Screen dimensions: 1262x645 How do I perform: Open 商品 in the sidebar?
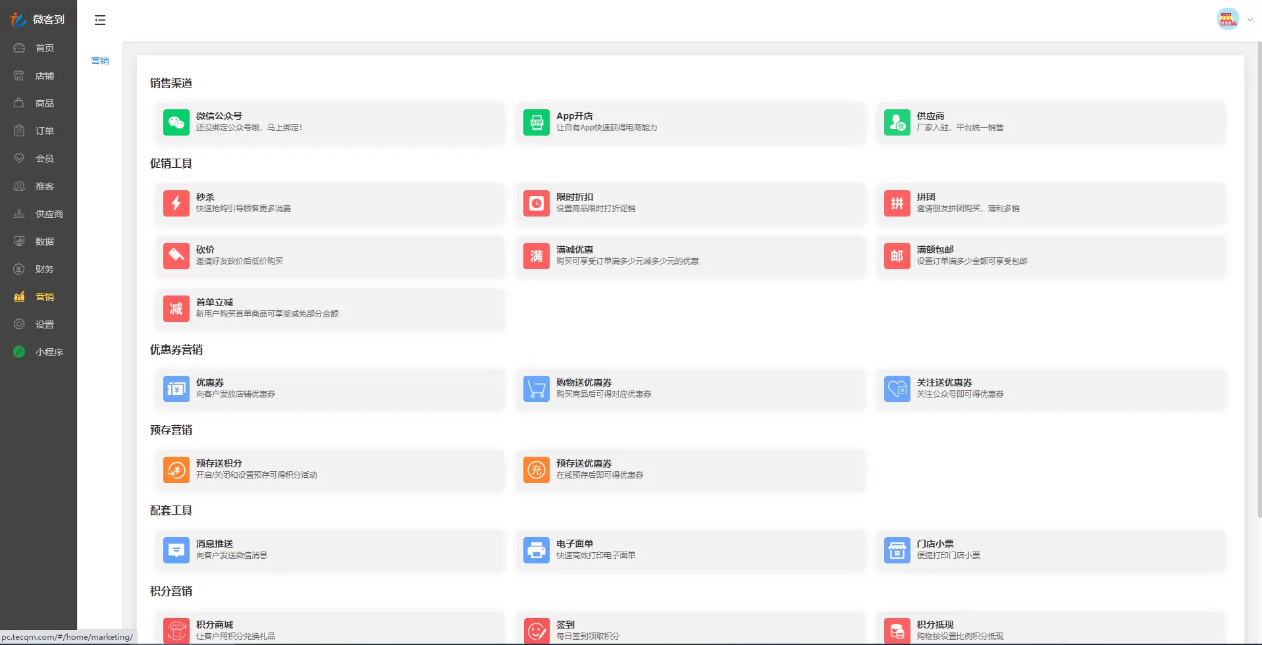[x=38, y=103]
